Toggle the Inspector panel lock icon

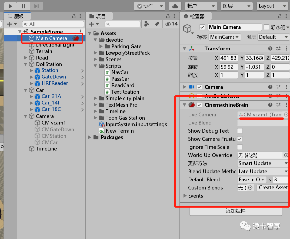pos(280,16)
